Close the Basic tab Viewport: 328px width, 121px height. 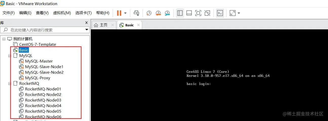(139, 25)
